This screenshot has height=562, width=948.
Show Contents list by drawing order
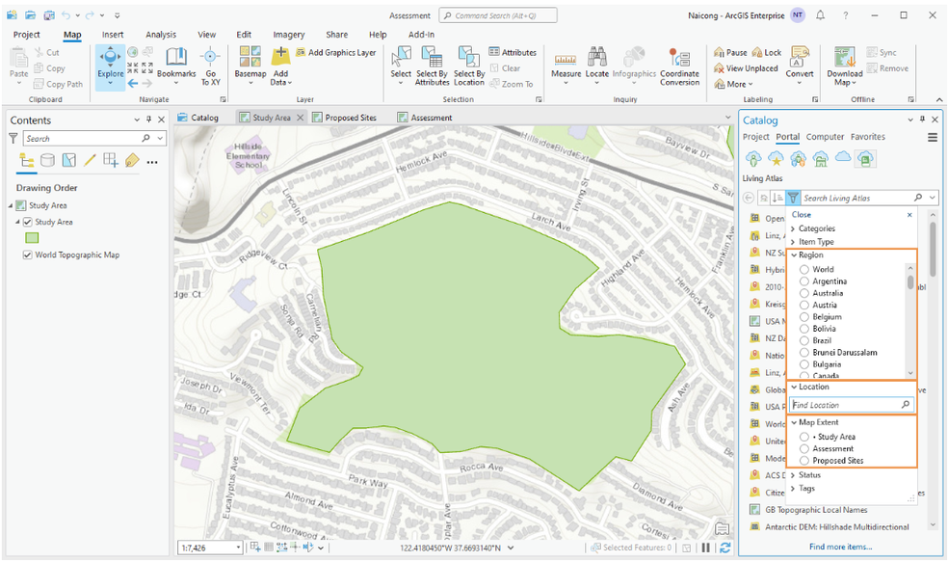pyautogui.click(x=27, y=160)
